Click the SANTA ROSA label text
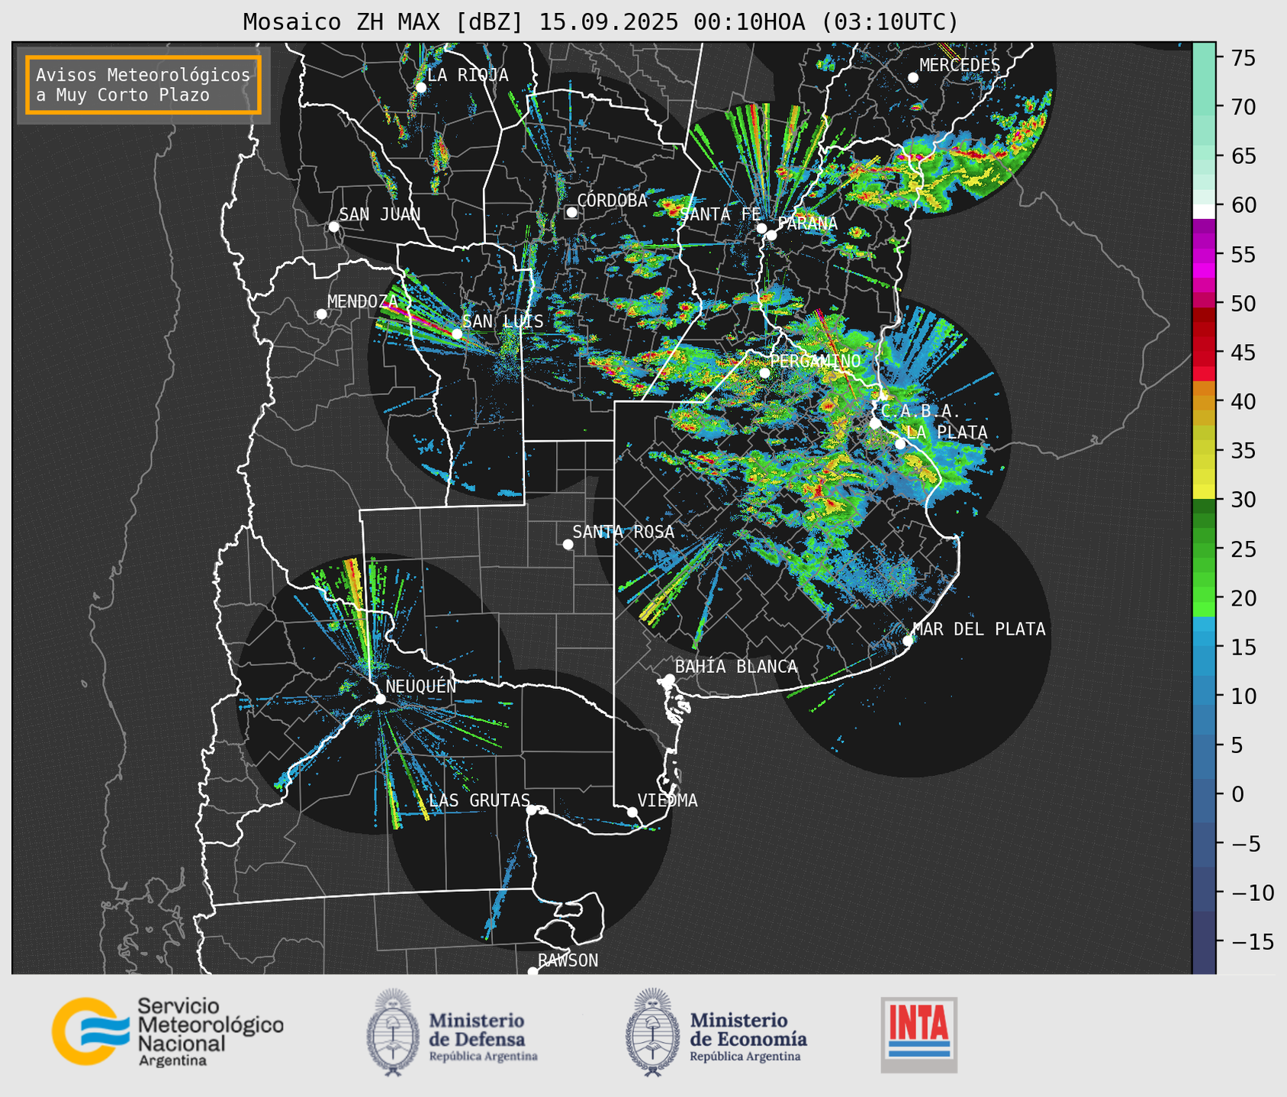Image resolution: width=1287 pixels, height=1097 pixels. point(623,532)
